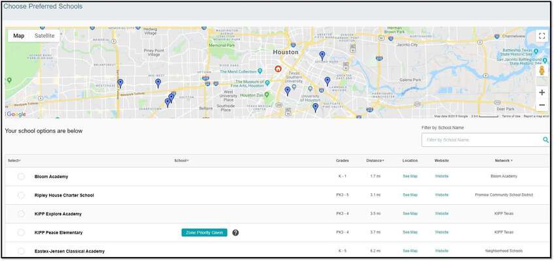Image resolution: width=554 pixels, height=261 pixels.
Task: Click map Terms of Use link
Action: click(511, 116)
